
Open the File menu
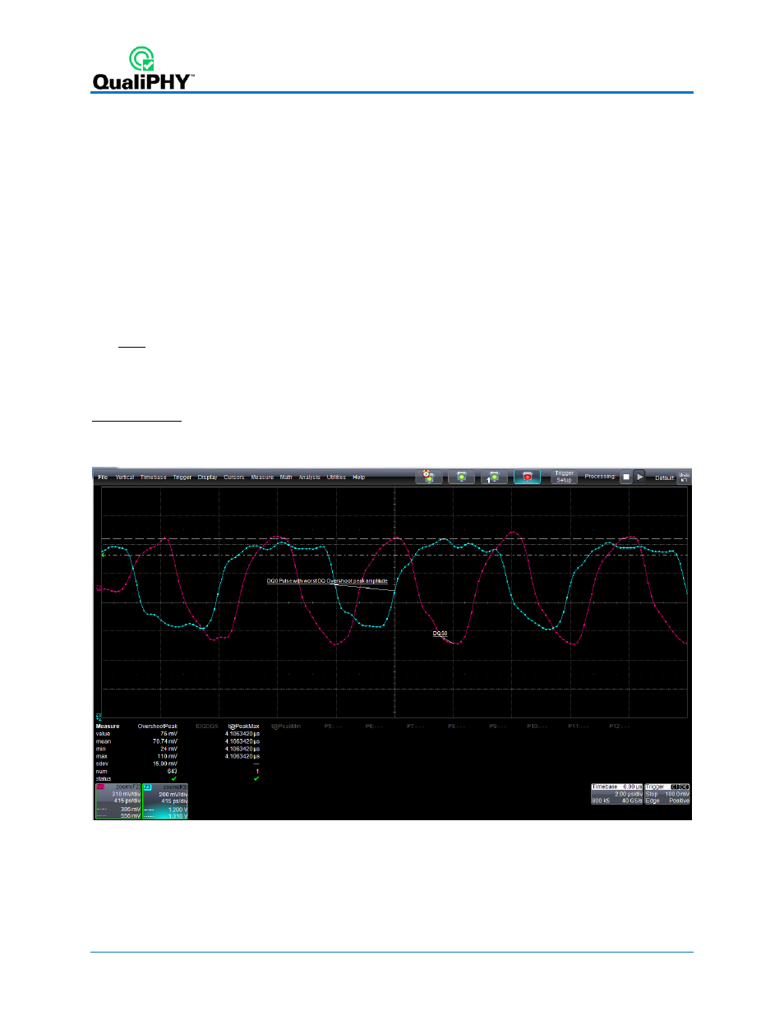pos(103,477)
